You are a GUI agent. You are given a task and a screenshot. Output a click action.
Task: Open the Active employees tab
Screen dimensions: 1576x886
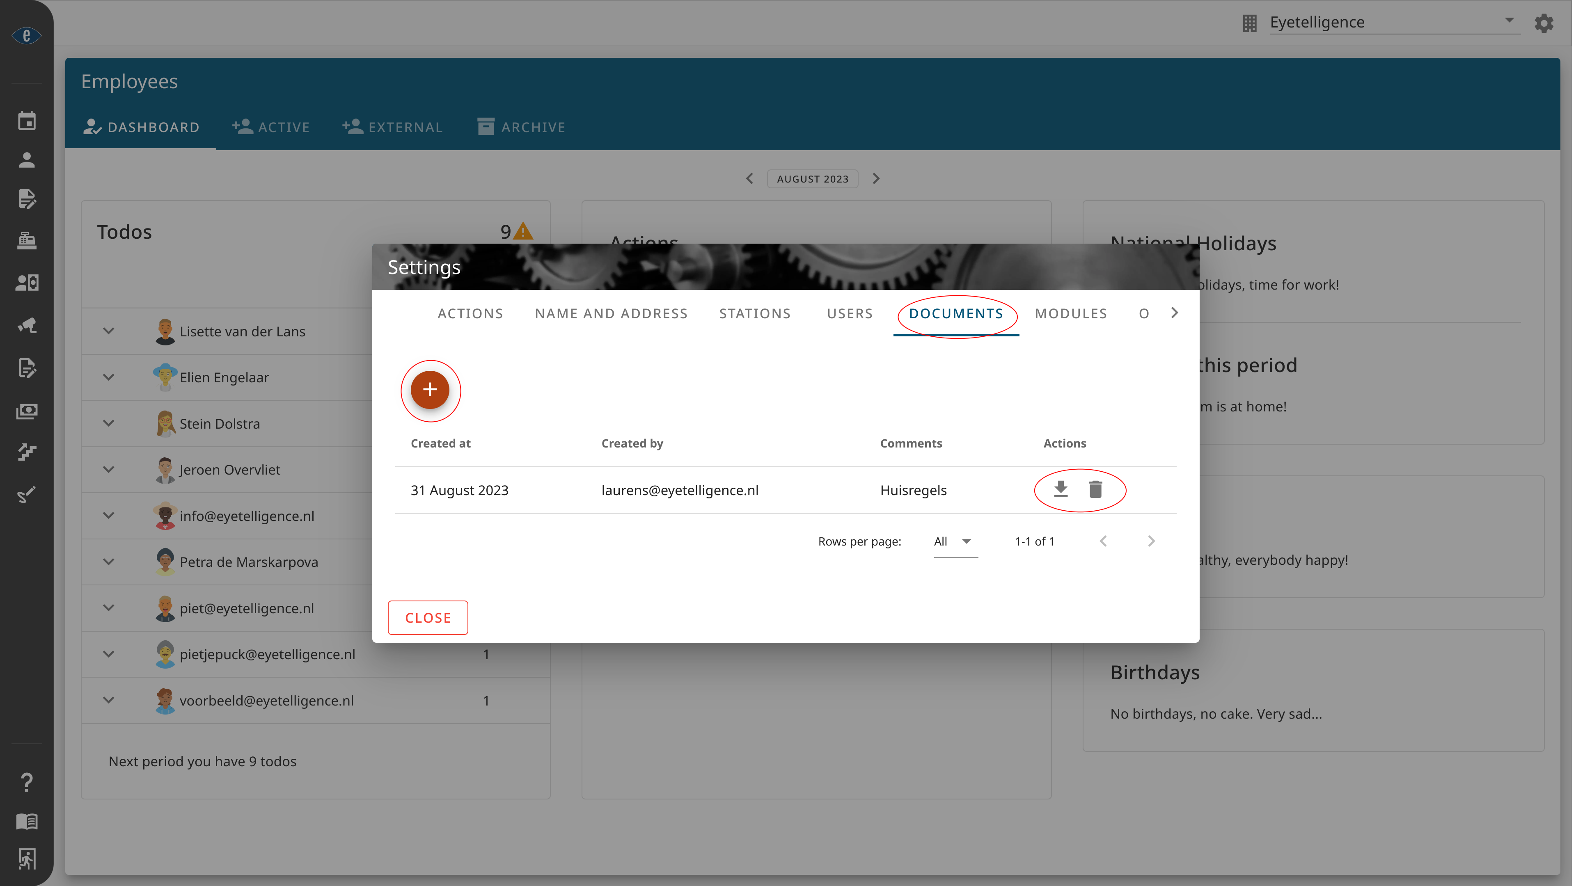[271, 127]
